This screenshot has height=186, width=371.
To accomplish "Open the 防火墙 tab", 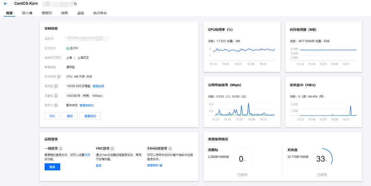I will tap(27, 13).
